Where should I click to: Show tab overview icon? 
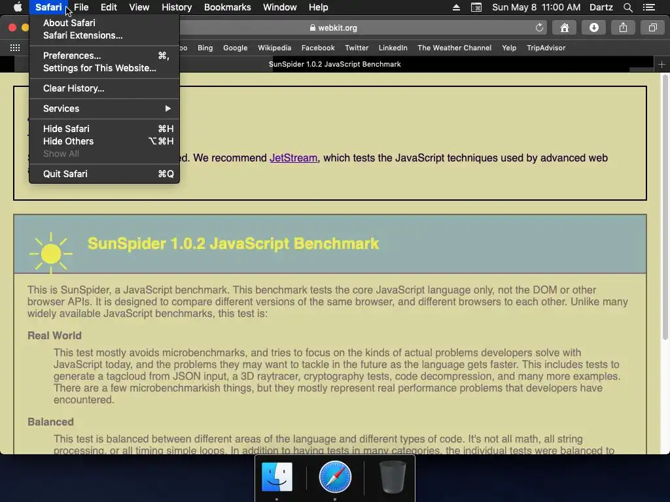point(652,27)
